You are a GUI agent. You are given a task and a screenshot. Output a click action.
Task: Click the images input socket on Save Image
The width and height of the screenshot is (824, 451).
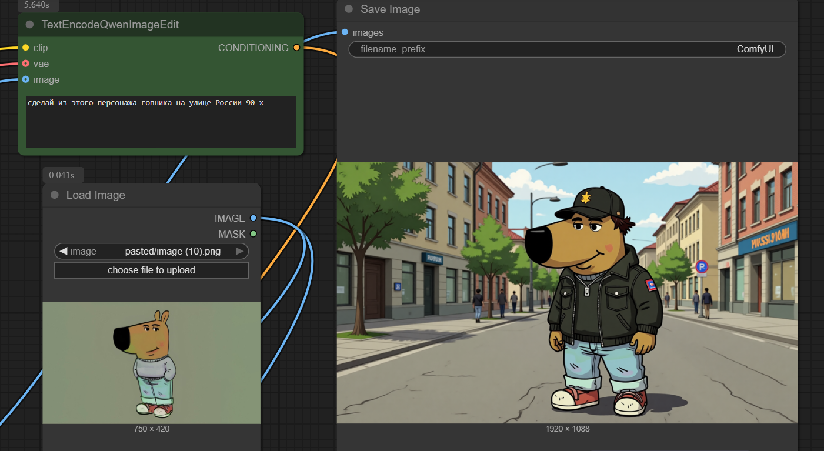click(x=345, y=32)
